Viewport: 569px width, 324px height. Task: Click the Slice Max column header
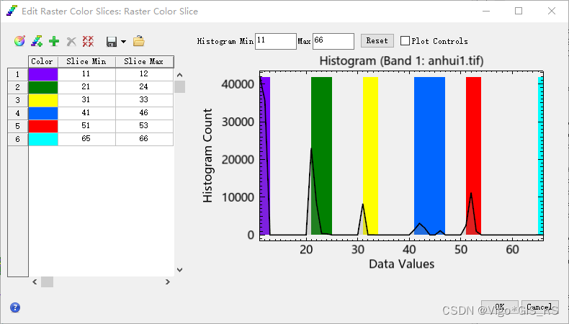click(144, 62)
